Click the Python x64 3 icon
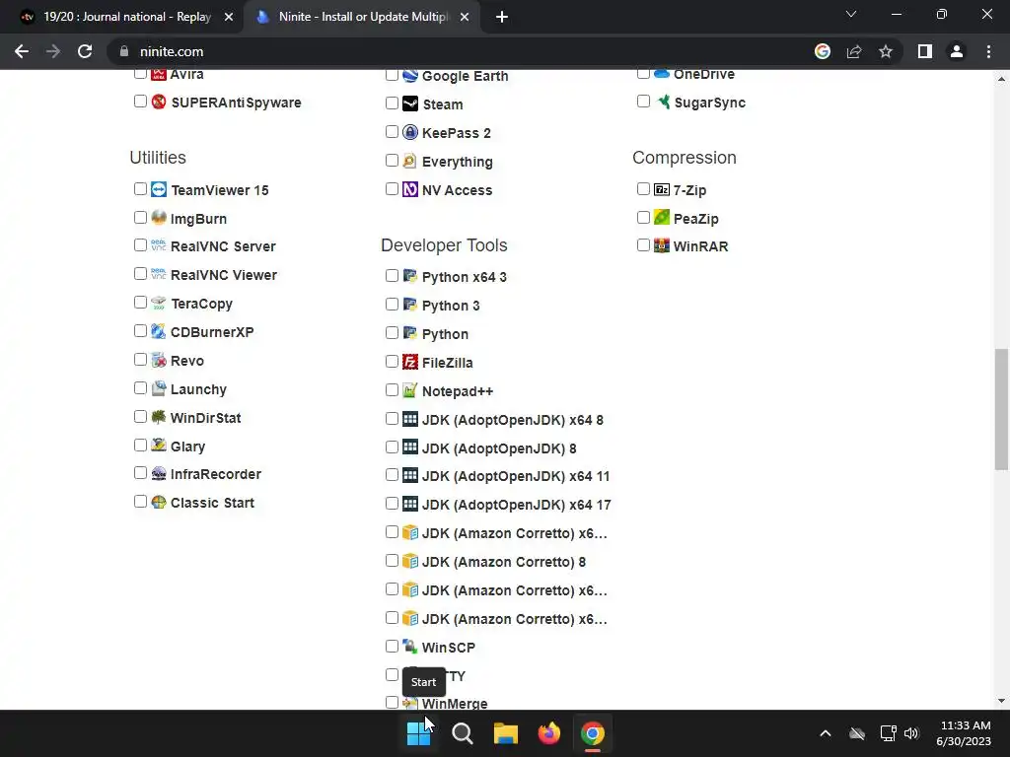Viewport: 1010px width, 757px height. coord(410,276)
